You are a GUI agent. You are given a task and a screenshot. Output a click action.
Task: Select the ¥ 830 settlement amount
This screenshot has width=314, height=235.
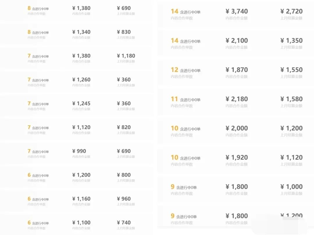click(124, 32)
